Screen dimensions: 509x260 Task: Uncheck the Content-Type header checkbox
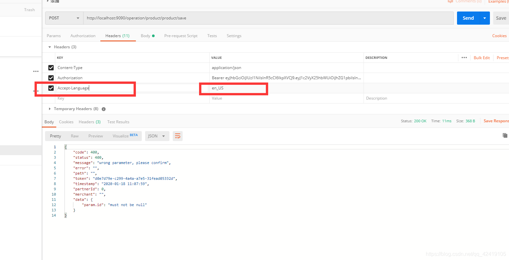pyautogui.click(x=51, y=68)
